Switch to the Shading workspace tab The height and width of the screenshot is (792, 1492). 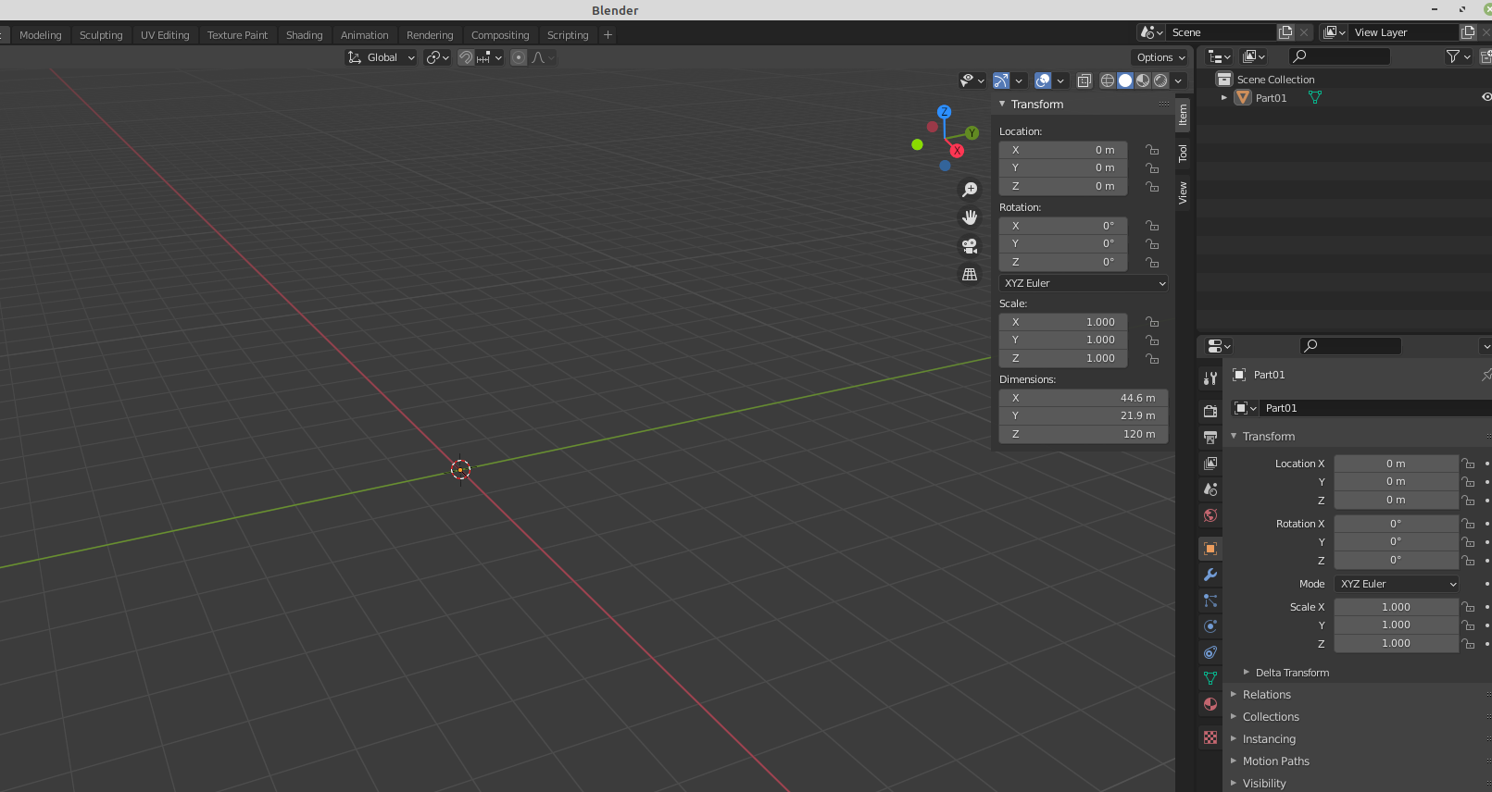(304, 35)
